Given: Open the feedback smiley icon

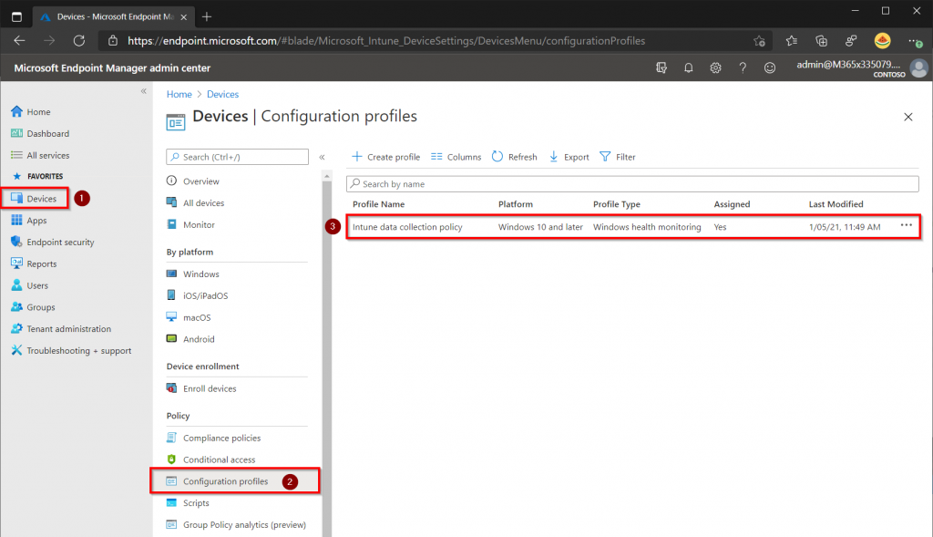Looking at the screenshot, I should coord(770,67).
